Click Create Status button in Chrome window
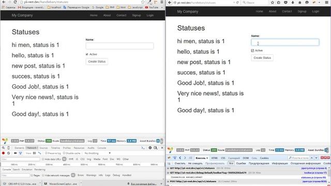This screenshot has height=186, width=331. click(97, 61)
